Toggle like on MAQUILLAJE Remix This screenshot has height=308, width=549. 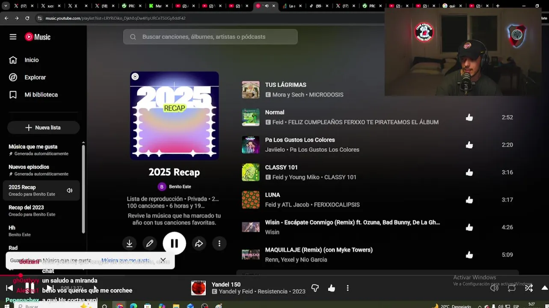click(469, 255)
